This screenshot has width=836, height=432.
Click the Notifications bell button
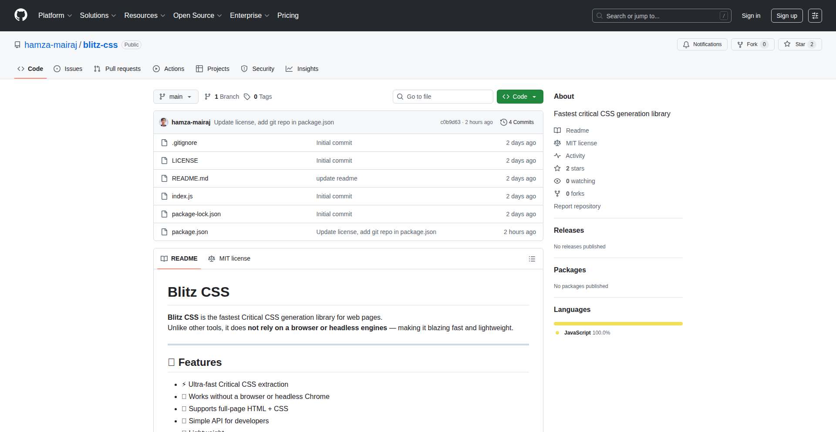click(x=702, y=44)
